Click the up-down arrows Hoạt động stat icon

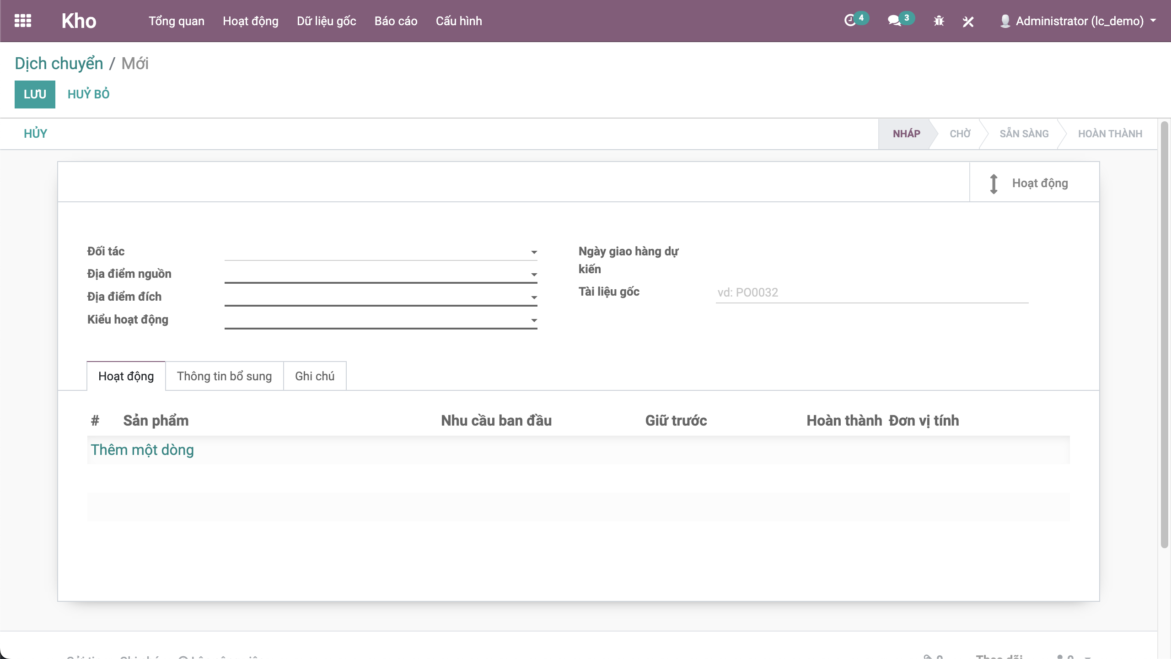tap(994, 184)
